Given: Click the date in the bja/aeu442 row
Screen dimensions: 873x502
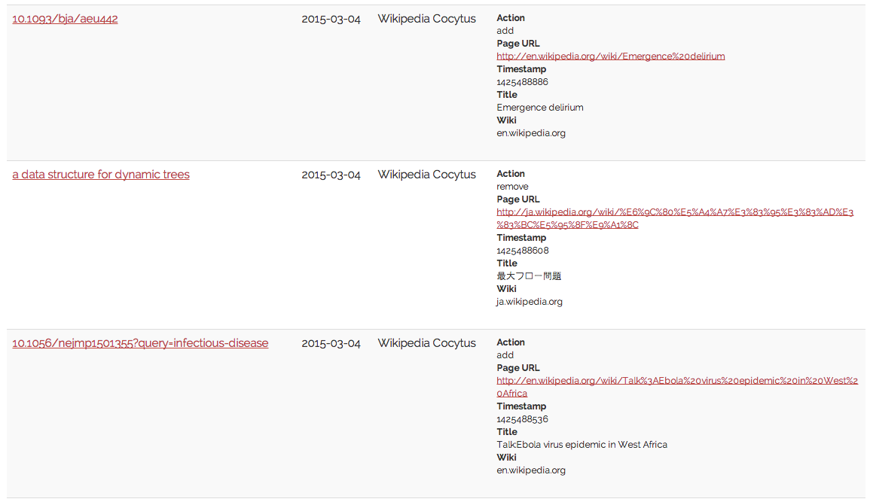Looking at the screenshot, I should (331, 19).
